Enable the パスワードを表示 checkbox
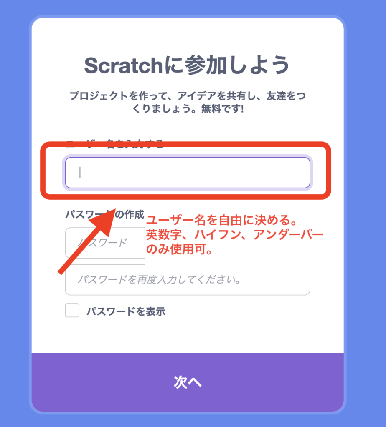The width and height of the screenshot is (386, 427). click(x=72, y=310)
